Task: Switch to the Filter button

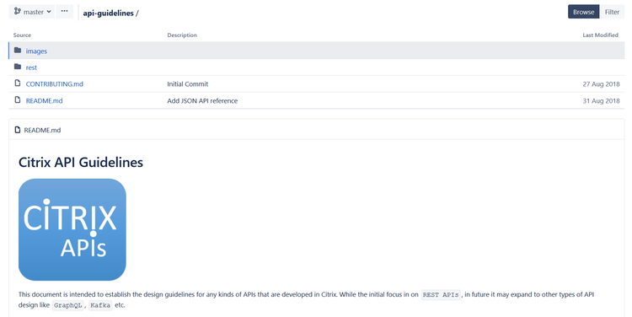Action: click(x=612, y=12)
